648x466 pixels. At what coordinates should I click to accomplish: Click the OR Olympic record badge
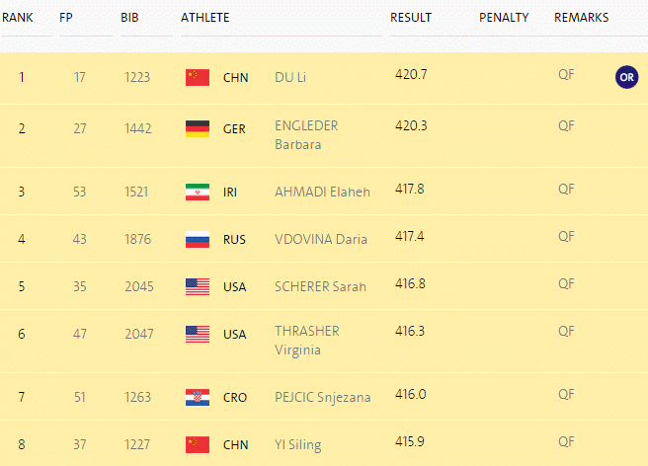(626, 77)
